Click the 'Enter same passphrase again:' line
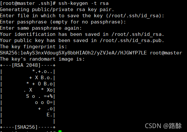The width and height of the screenshot is (187, 132). click(41, 28)
